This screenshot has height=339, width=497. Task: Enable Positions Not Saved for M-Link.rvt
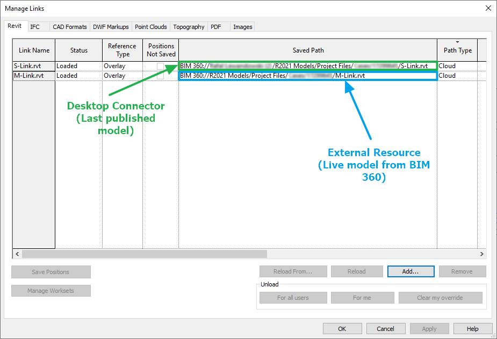coord(161,75)
